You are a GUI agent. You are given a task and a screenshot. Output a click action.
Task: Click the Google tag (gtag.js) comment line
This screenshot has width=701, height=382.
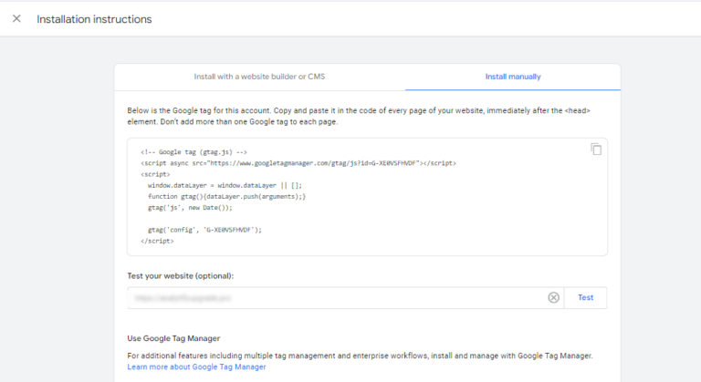194,152
